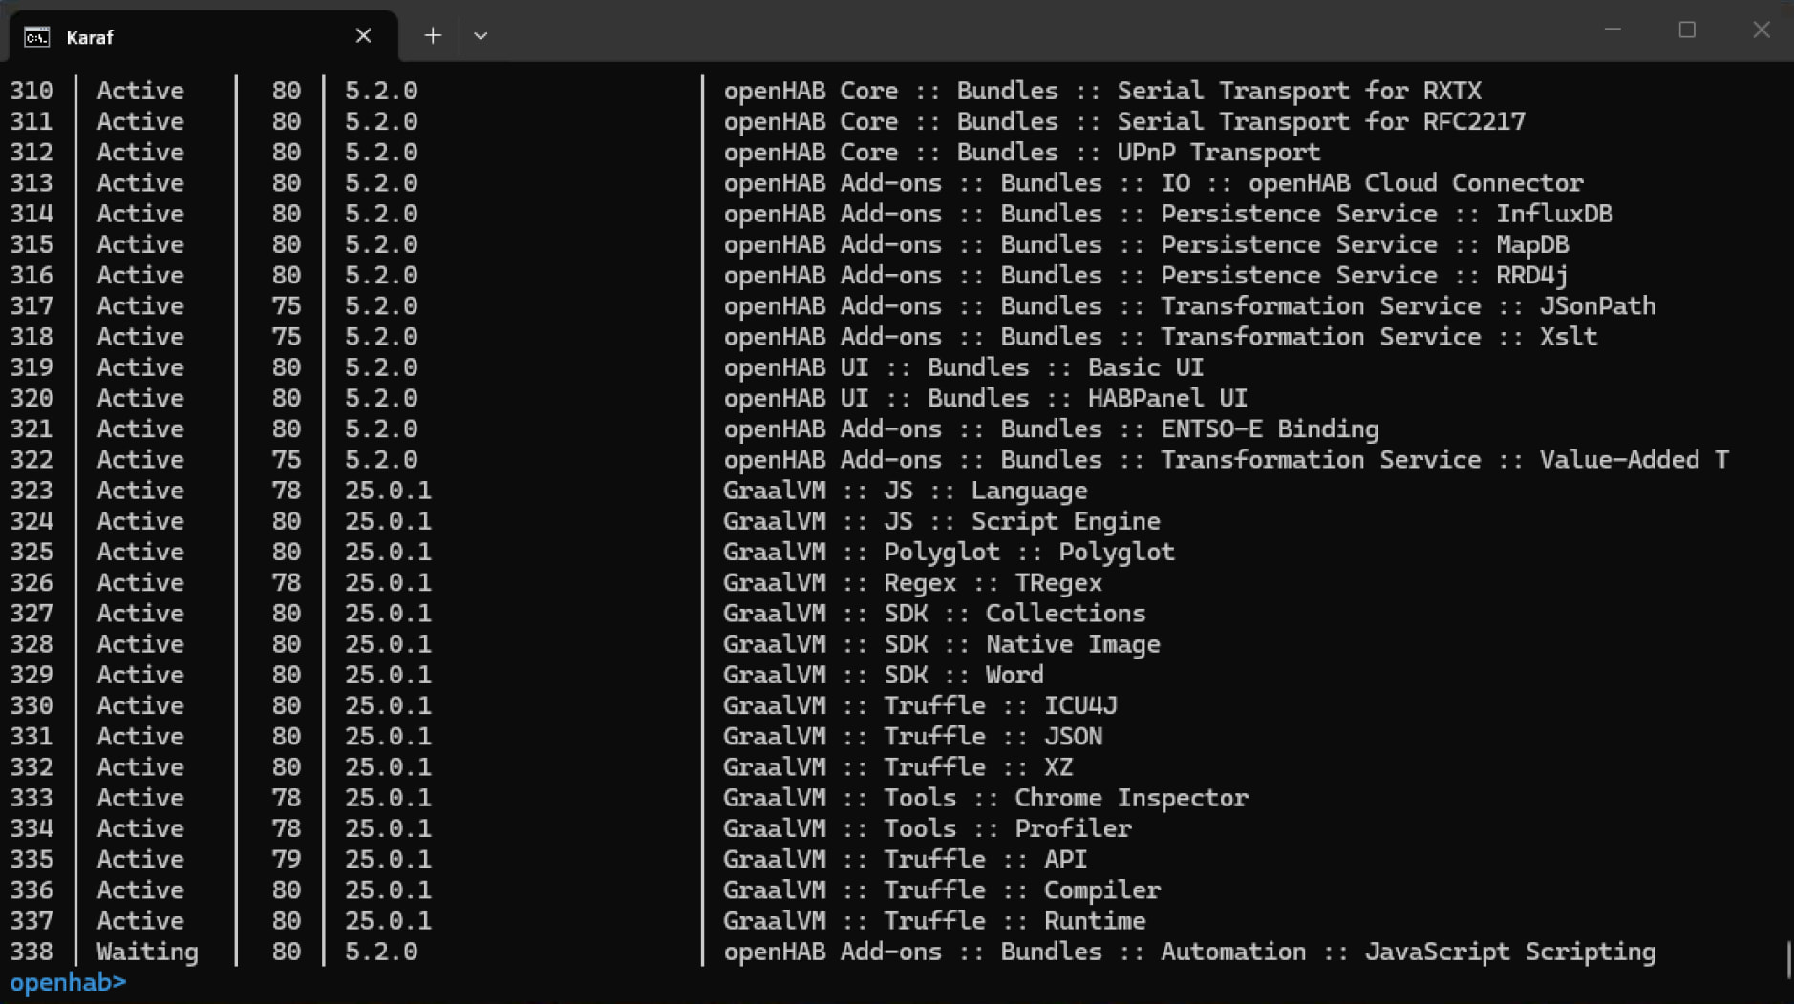Image resolution: width=1794 pixels, height=1004 pixels.
Task: Click version 5.2.0 of bundle 314
Action: tap(381, 214)
